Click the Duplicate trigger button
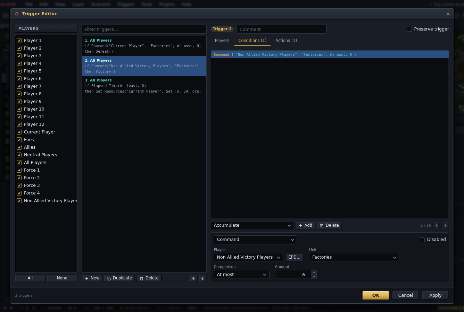464x312 pixels. (x=119, y=278)
